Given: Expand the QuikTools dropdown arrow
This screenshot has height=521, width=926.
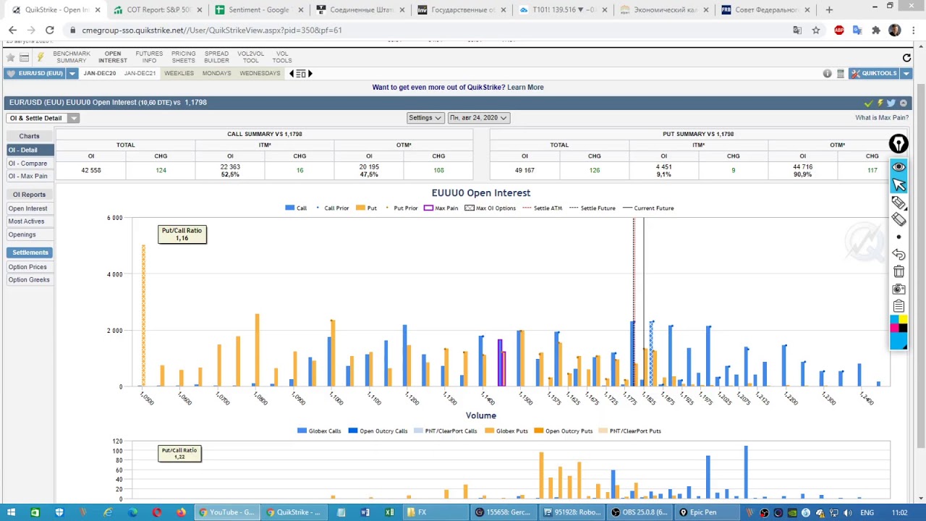Looking at the screenshot, I should 906,74.
